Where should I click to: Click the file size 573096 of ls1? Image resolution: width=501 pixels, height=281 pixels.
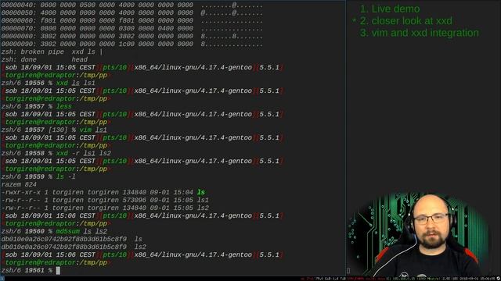(135, 200)
